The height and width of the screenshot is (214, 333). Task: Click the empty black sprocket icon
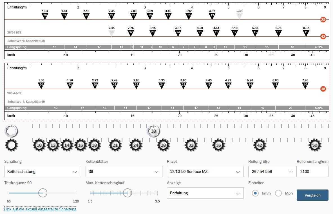pyautogui.click(x=12, y=145)
